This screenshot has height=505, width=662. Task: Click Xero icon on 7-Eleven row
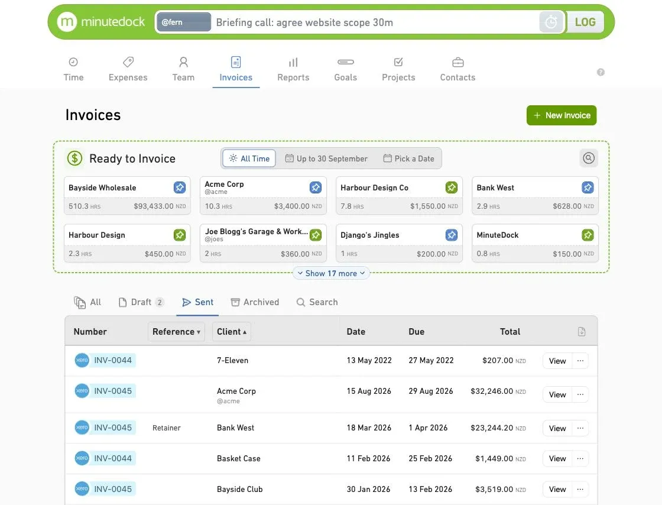pos(82,360)
